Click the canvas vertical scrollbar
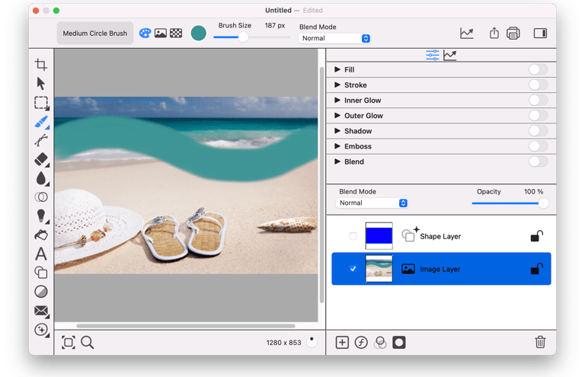The width and height of the screenshot is (585, 377). pos(321,184)
